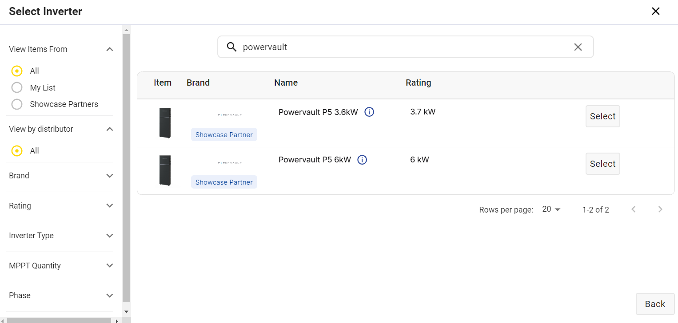
Task: Choose the Showcase Partners radio option
Action: pyautogui.click(x=17, y=104)
